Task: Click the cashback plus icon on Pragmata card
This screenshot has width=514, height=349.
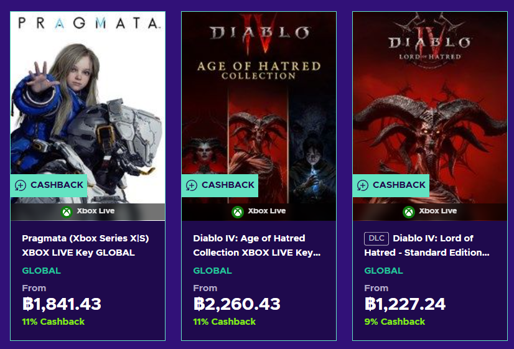Action: point(21,185)
